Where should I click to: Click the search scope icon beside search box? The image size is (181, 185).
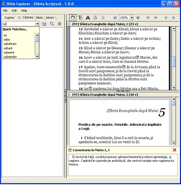click(x=44, y=24)
